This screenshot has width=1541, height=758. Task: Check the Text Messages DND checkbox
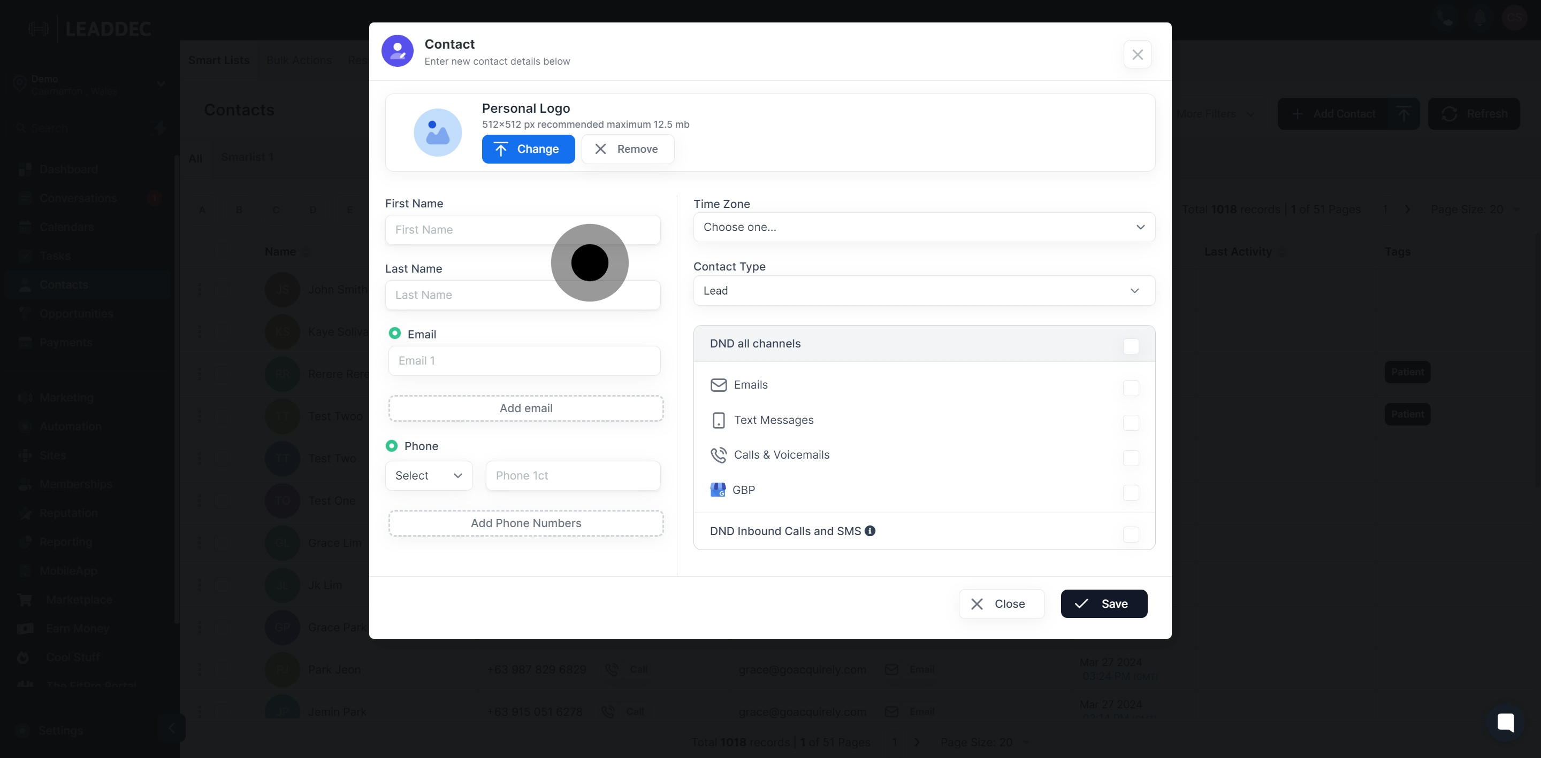[1131, 423]
